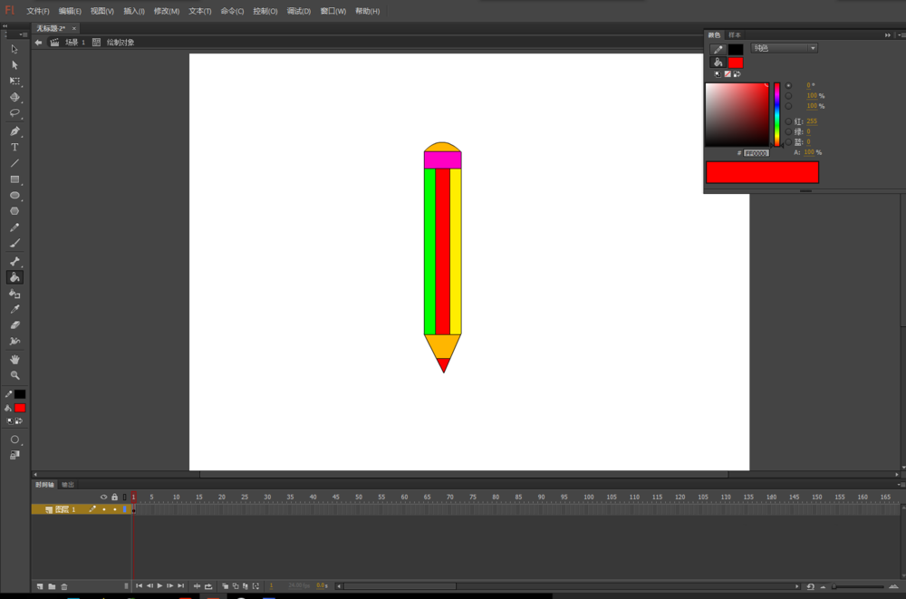The image size is (906, 599).
Task: Select the hue radio button
Action: tap(788, 85)
